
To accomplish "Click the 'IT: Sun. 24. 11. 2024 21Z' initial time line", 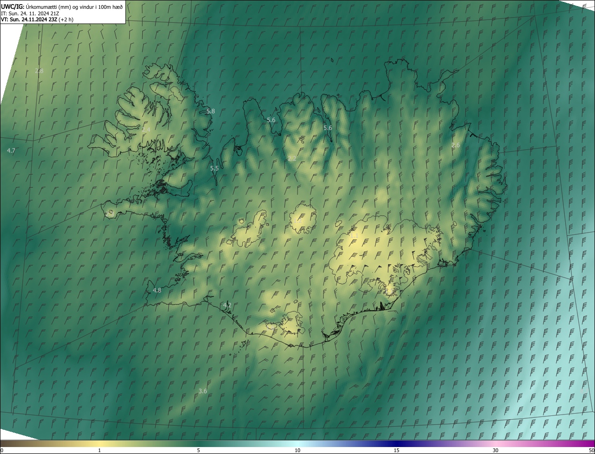I will click(x=30, y=13).
